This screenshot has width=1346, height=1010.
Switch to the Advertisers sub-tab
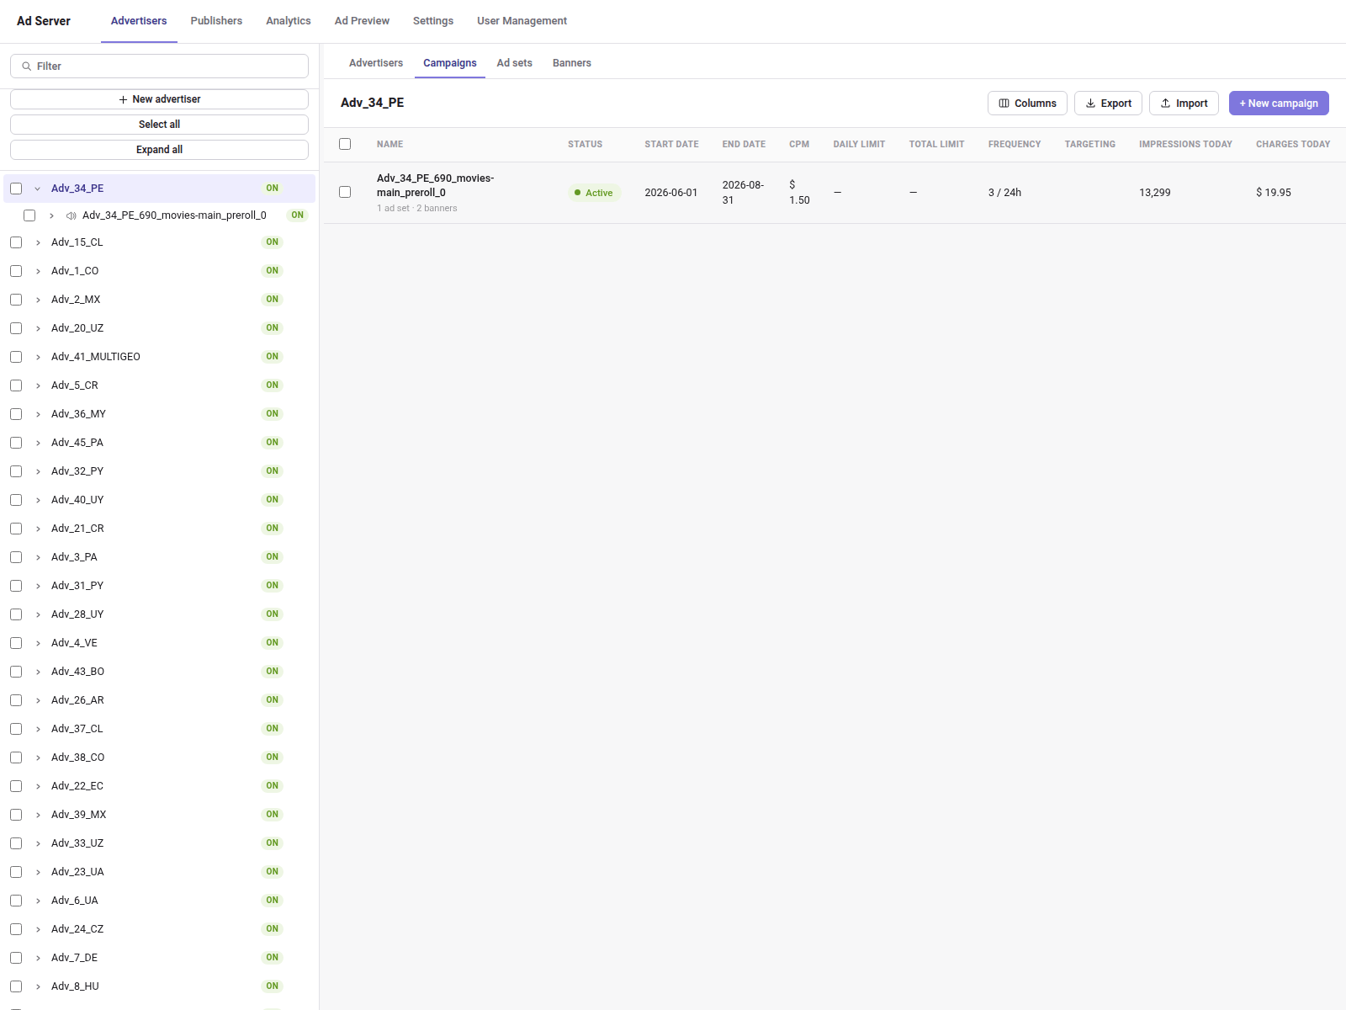[376, 63]
